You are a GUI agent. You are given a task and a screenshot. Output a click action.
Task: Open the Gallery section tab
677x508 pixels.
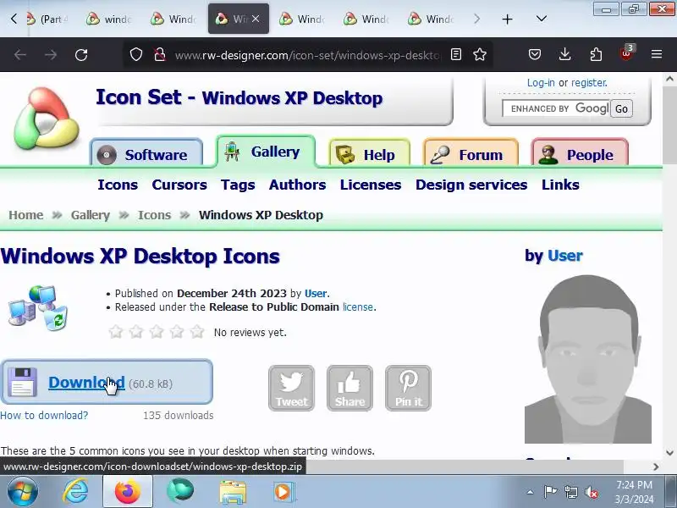coord(266,152)
